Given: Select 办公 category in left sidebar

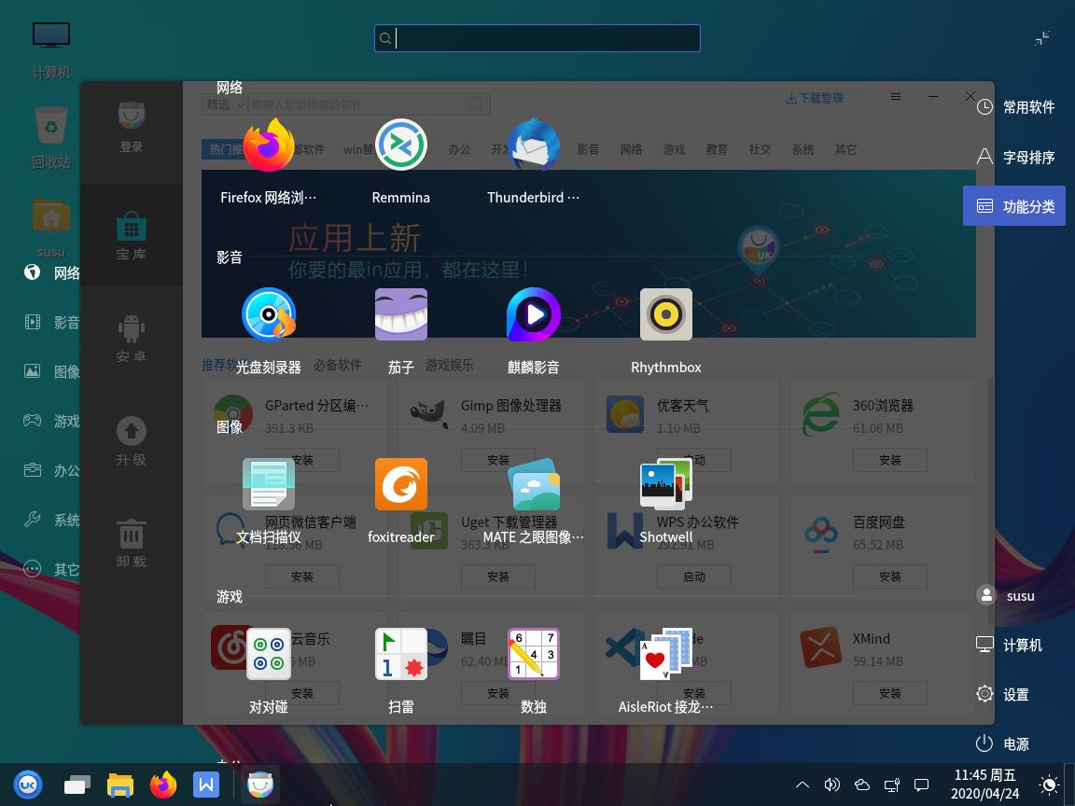Looking at the screenshot, I should (x=51, y=470).
